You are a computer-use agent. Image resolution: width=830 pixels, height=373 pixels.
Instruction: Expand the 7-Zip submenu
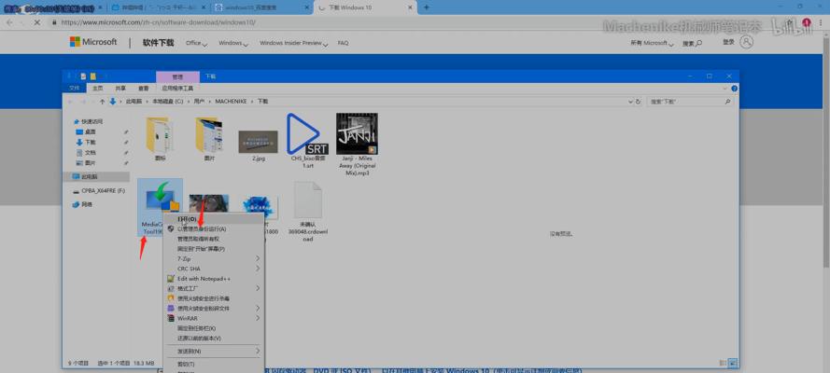pos(213,259)
